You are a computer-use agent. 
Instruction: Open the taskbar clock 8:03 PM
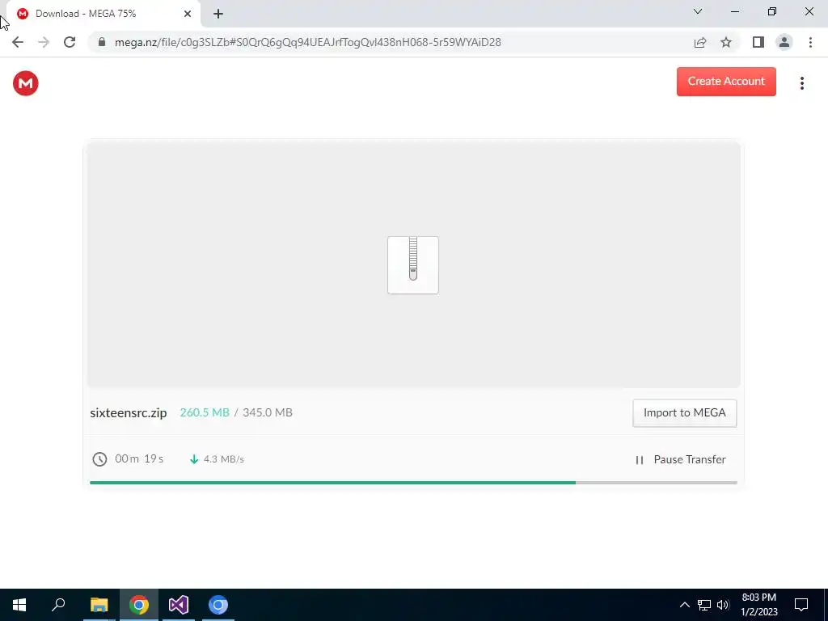[758, 605]
